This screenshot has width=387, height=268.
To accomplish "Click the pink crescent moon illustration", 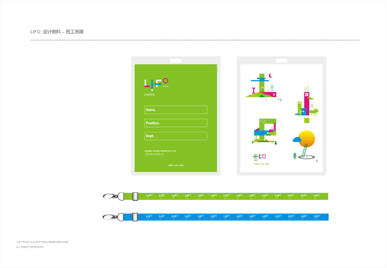I will pos(270,76).
